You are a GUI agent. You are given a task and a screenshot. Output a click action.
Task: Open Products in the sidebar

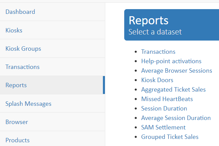52,140
